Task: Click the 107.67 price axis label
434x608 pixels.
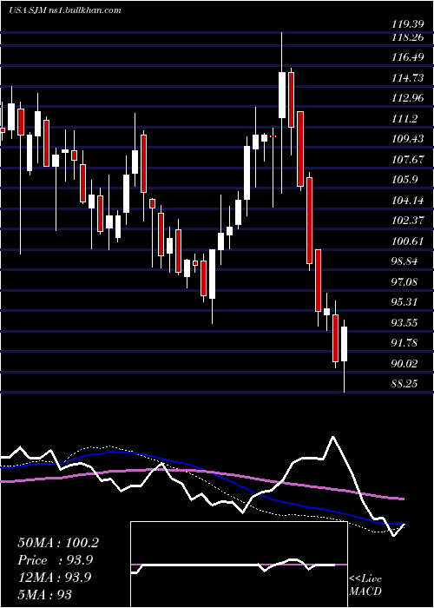Action: 407,160
